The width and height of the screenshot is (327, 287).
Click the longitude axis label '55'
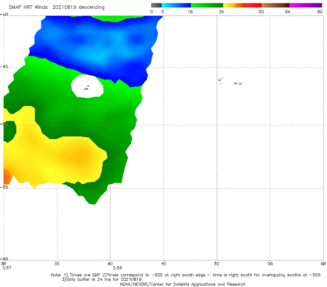(270, 264)
